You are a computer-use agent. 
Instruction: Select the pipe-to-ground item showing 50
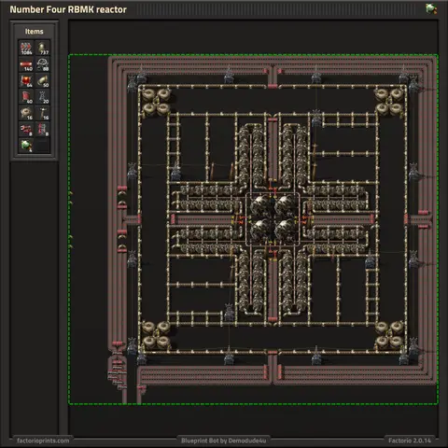pyautogui.click(x=42, y=80)
